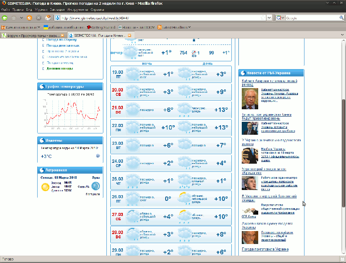Viewport: 346px width, 263px height.
Task: Open the browsing history dropdown arrow
Action: [x=21, y=18]
